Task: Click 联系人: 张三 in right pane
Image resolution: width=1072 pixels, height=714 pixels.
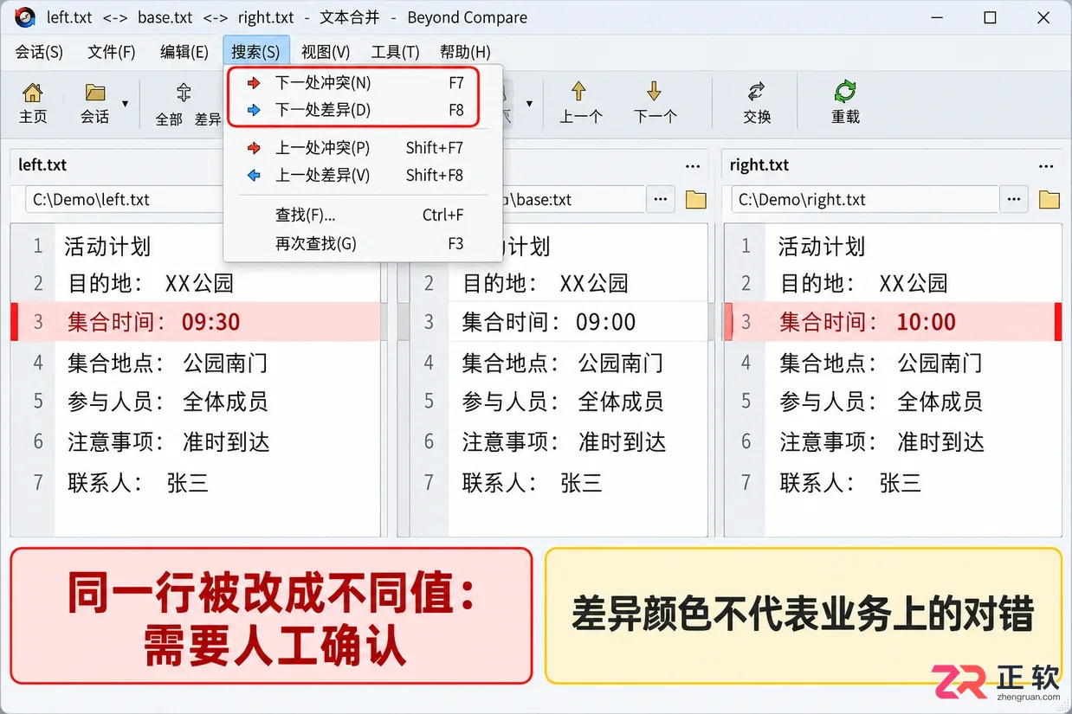Action: coord(850,482)
